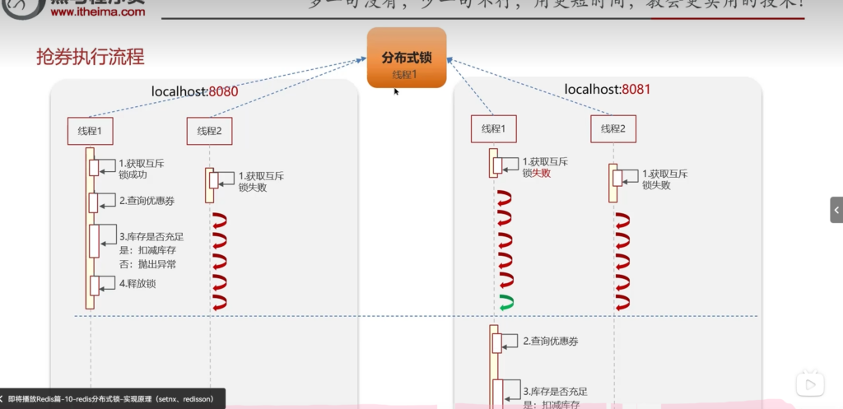Click the green loop arrow icon

(x=505, y=303)
